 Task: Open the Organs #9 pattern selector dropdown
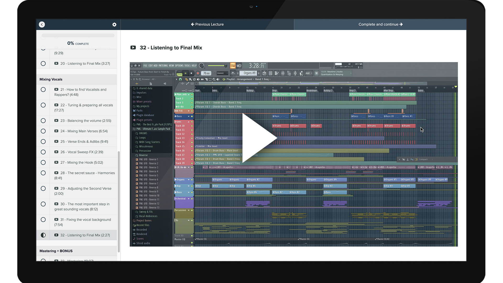click(249, 73)
